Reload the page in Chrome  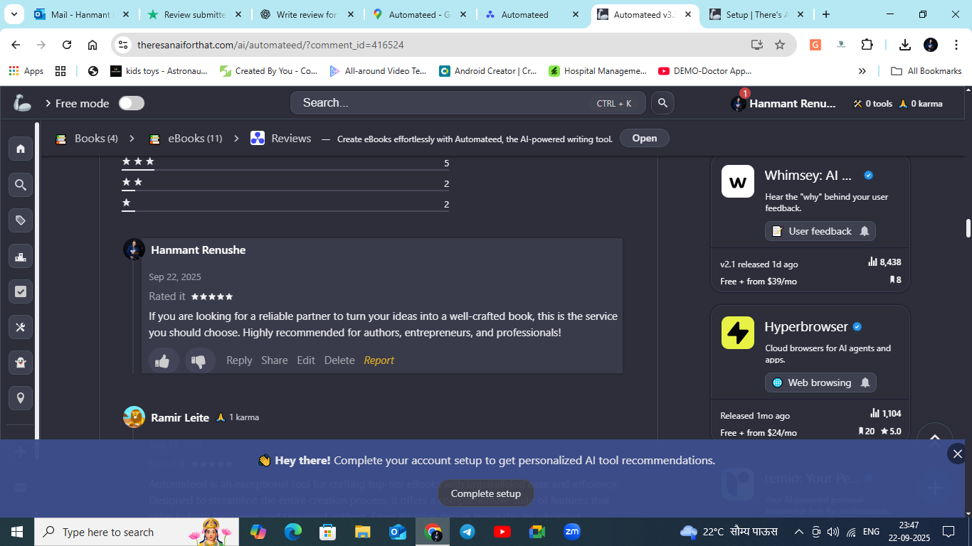tap(67, 45)
